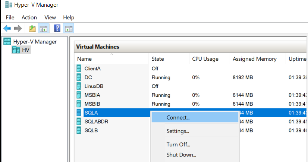This screenshot has width=308, height=162.
Task: Select the SQLABDR virtual machine name
Action: (x=97, y=121)
